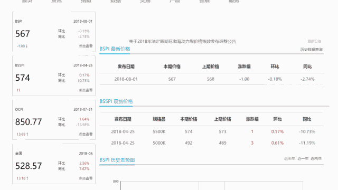Image resolution: width=338 pixels, height=190 pixels.
Task: Open 点击查看 in the BSSPI card
Action: pyautogui.click(x=86, y=90)
